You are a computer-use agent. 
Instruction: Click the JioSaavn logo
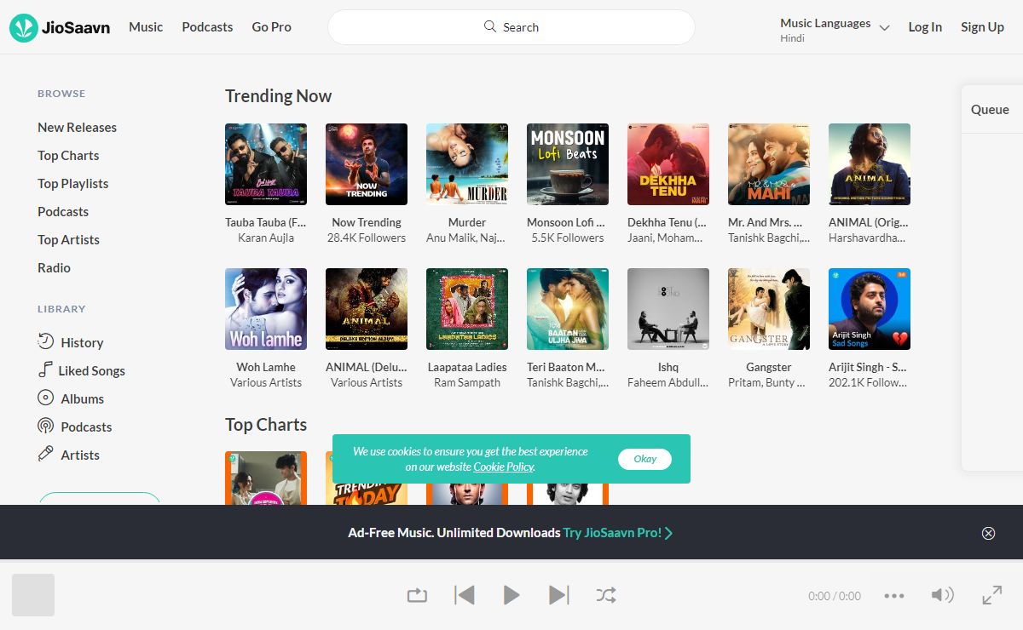coord(60,27)
